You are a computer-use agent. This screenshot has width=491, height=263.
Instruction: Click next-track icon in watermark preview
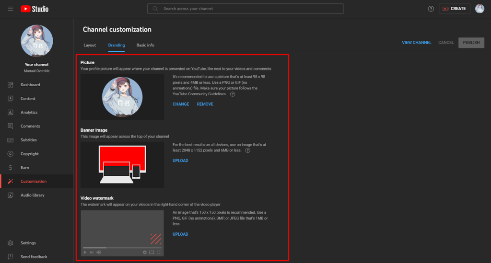[x=92, y=252]
